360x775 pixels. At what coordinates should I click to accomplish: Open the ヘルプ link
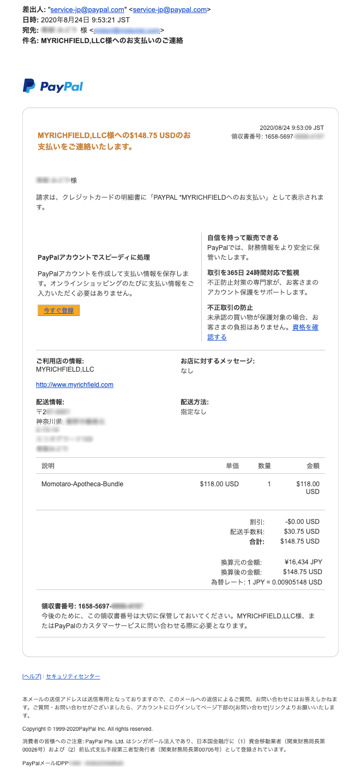click(32, 676)
